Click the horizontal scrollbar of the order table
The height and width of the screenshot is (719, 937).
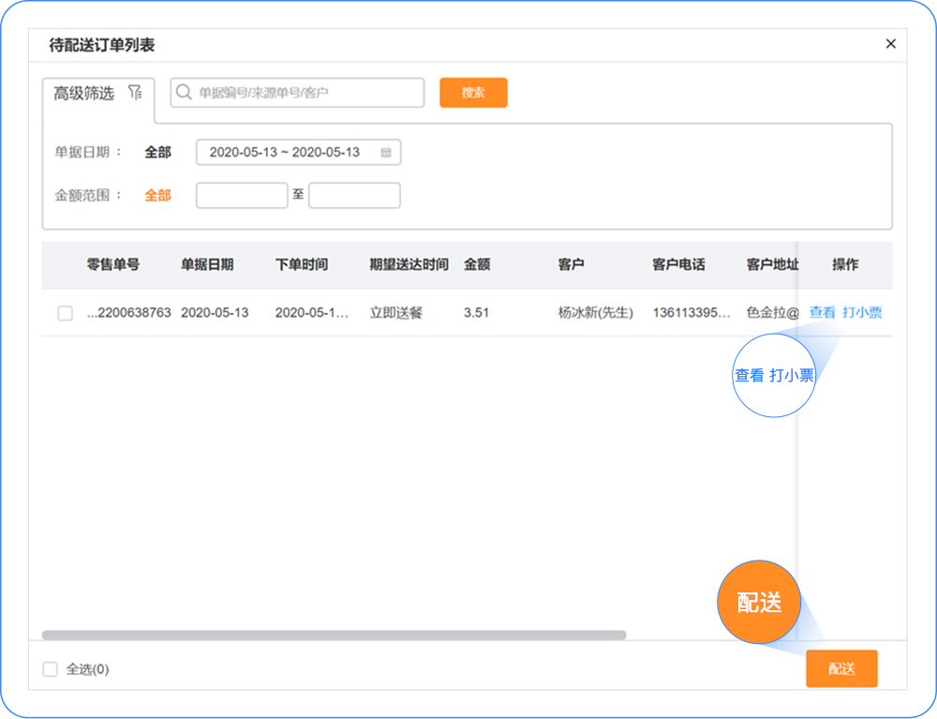click(335, 635)
